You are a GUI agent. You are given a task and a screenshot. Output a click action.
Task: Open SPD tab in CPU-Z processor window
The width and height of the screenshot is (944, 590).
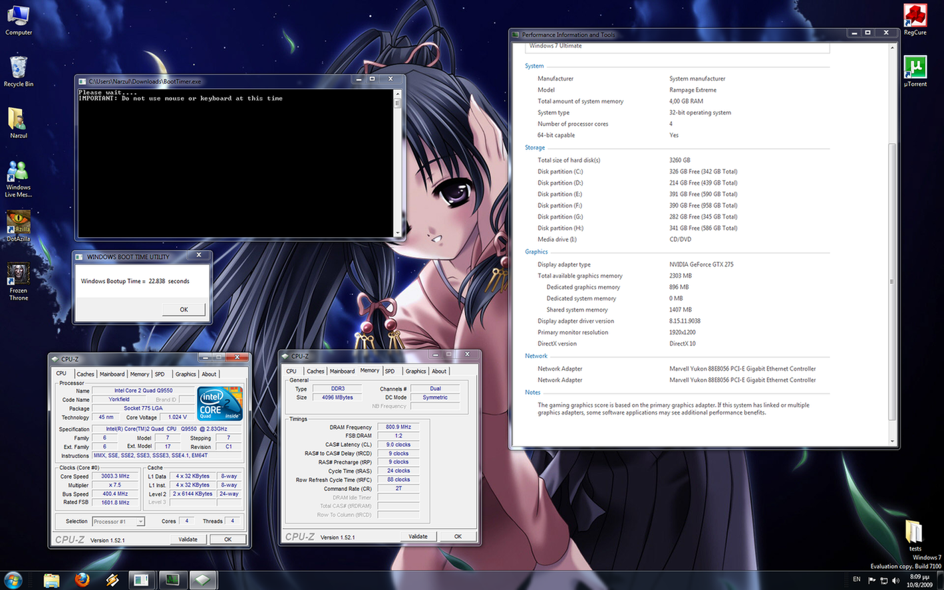[160, 374]
